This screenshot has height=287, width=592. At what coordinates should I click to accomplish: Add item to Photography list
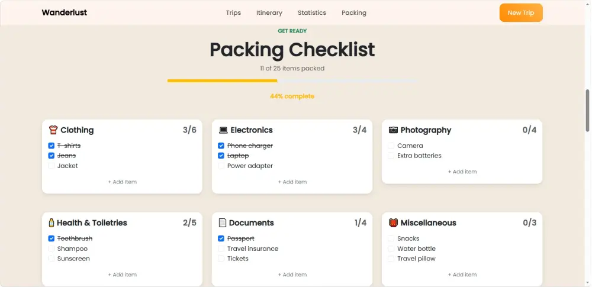pyautogui.click(x=462, y=172)
